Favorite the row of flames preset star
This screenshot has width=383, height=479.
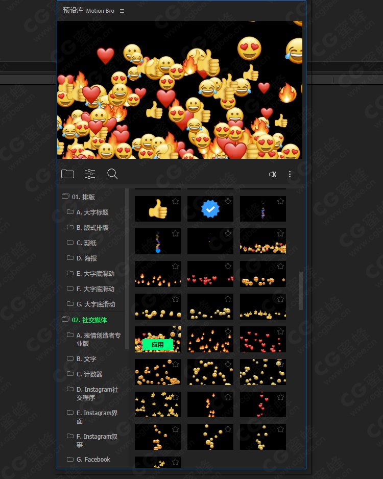[175, 267]
